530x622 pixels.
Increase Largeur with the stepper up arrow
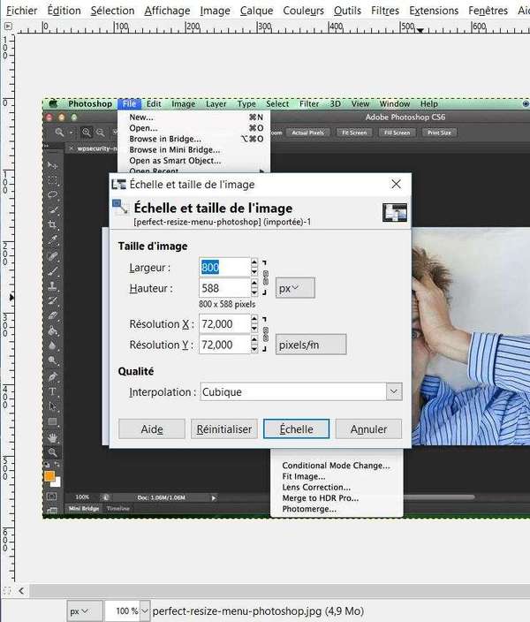254,262
